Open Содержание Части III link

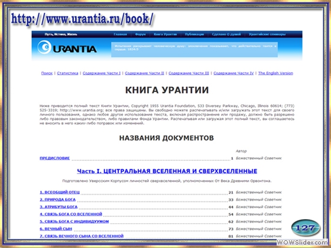(x=189, y=73)
